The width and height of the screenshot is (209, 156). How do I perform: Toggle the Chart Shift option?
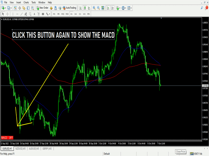112,8
